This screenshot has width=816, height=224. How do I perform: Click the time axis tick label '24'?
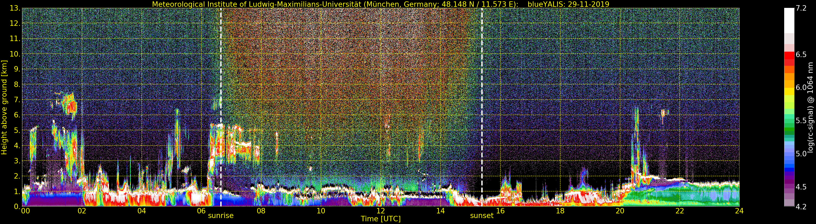click(739, 211)
